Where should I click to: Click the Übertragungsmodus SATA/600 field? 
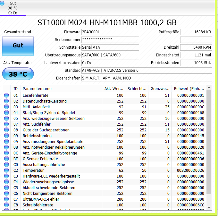110,55
